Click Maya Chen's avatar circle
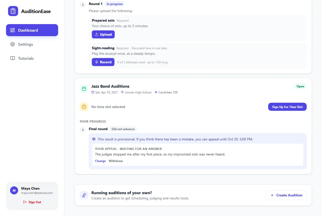This screenshot has height=216, width=322. click(x=14, y=190)
